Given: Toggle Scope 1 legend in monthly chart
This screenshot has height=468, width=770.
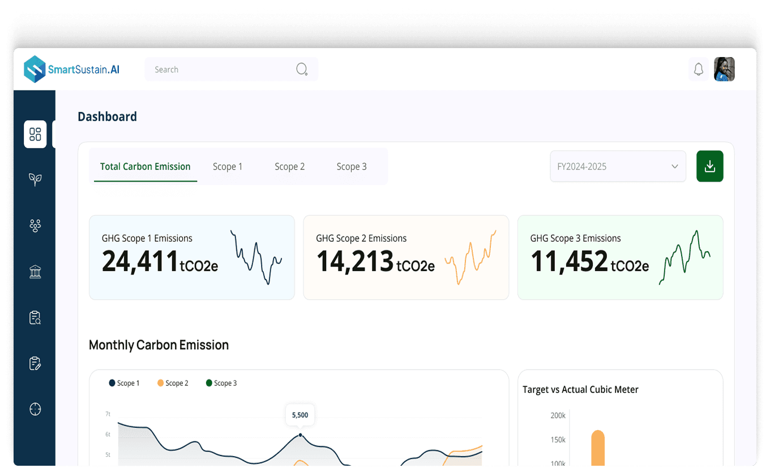Looking at the screenshot, I should [124, 383].
